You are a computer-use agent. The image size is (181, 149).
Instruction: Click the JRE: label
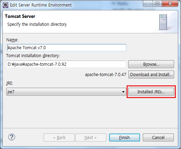(10, 83)
